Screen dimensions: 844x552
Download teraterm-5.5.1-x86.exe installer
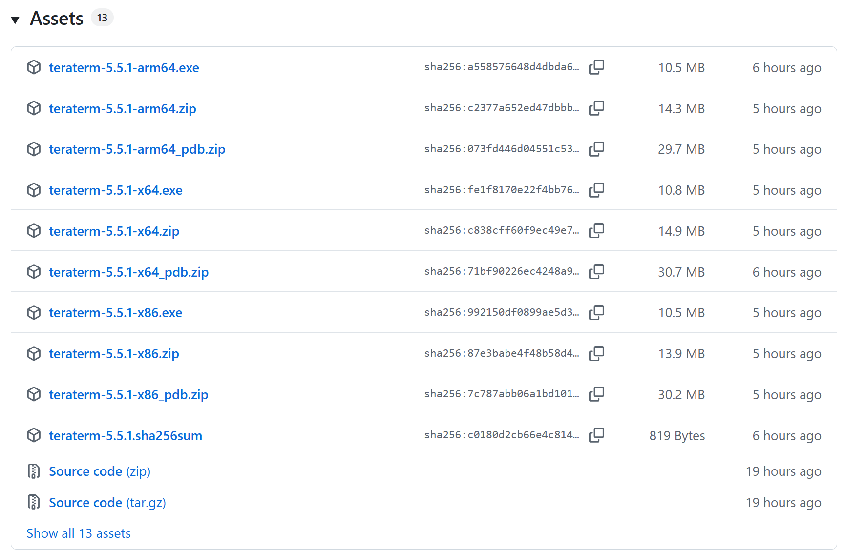point(116,312)
